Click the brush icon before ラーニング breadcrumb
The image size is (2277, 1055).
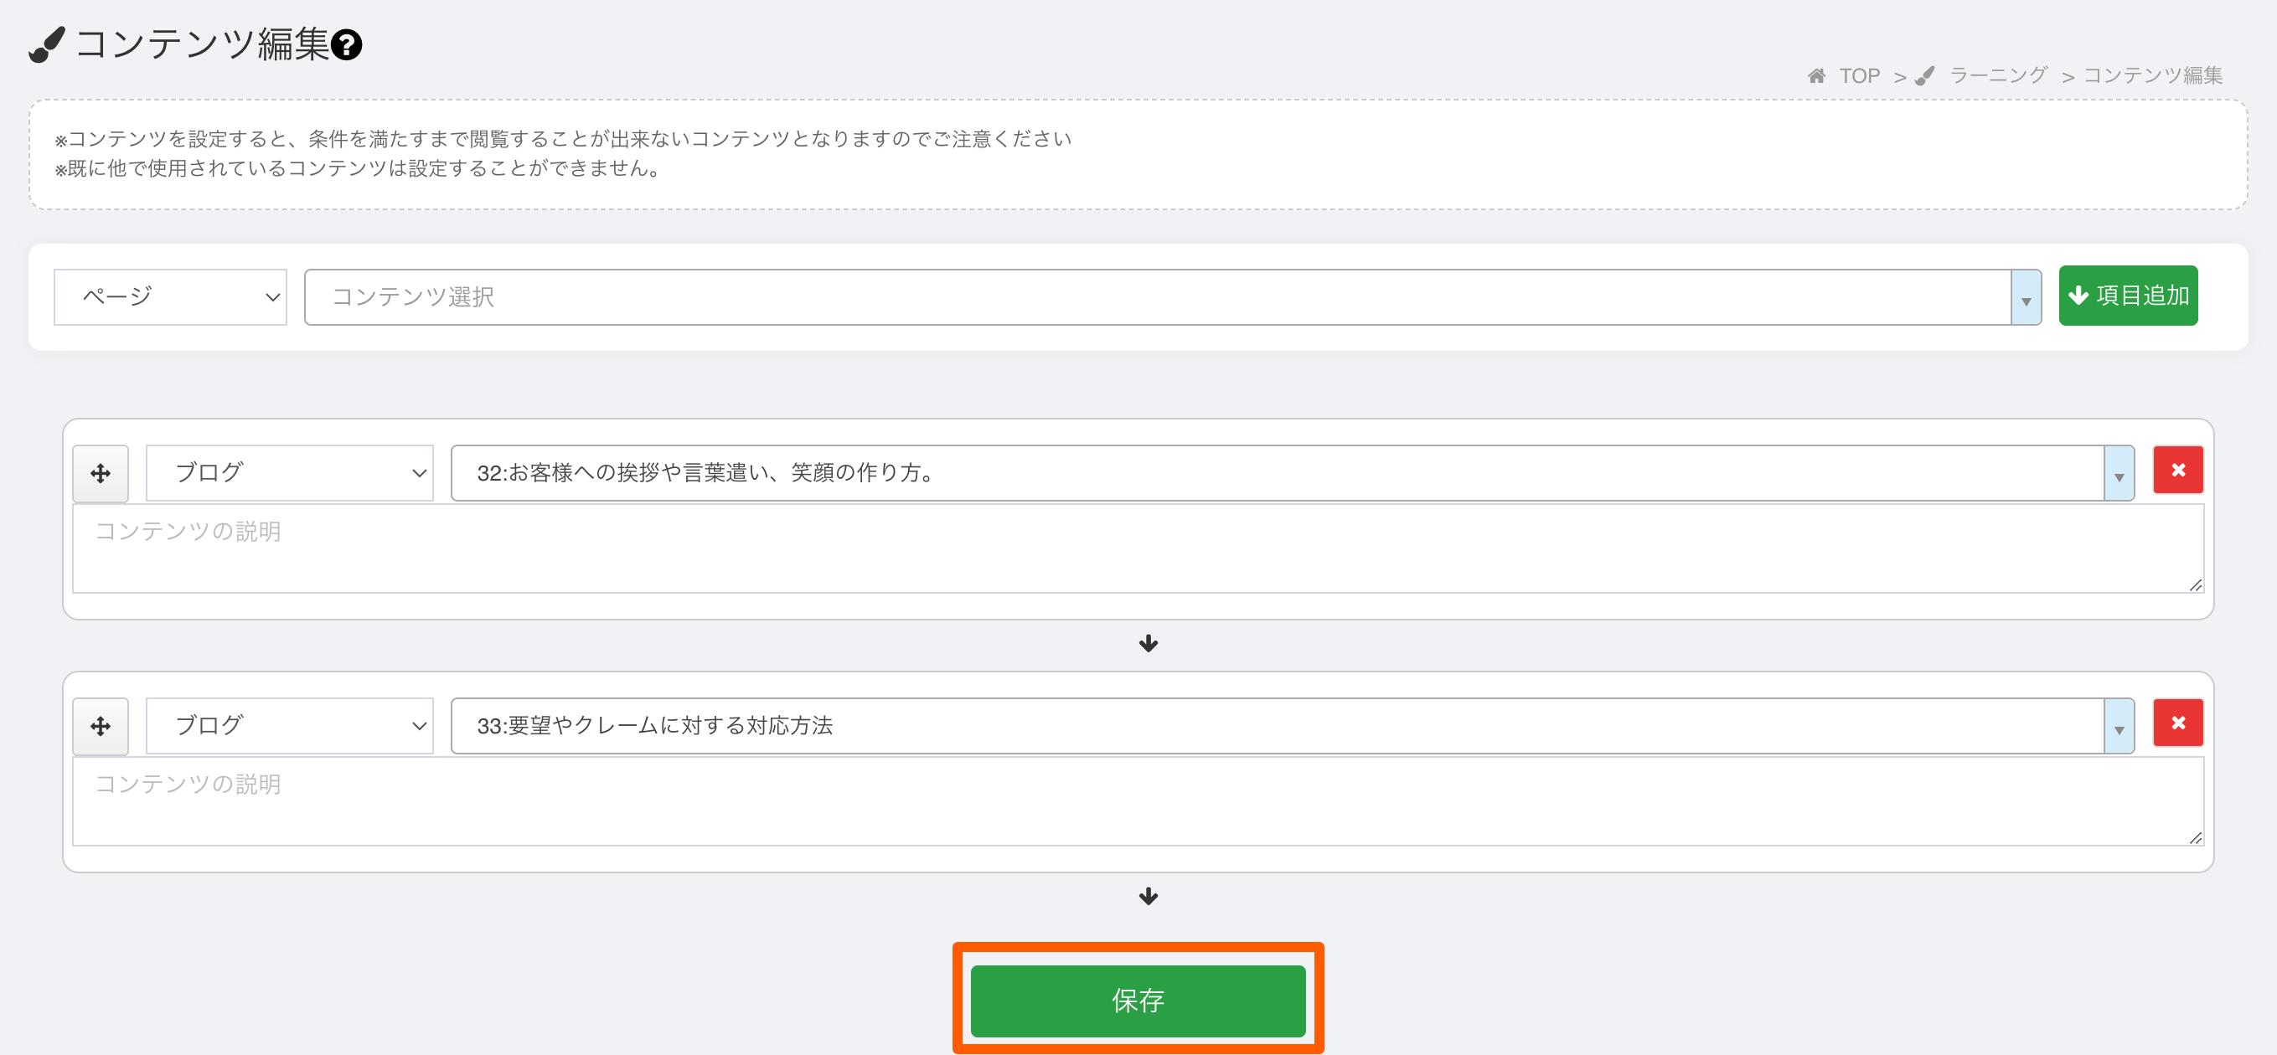[1924, 76]
